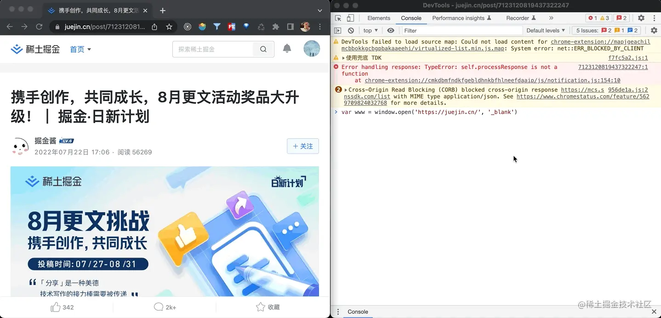Open Performance insights tab
The width and height of the screenshot is (661, 318).
click(x=462, y=18)
